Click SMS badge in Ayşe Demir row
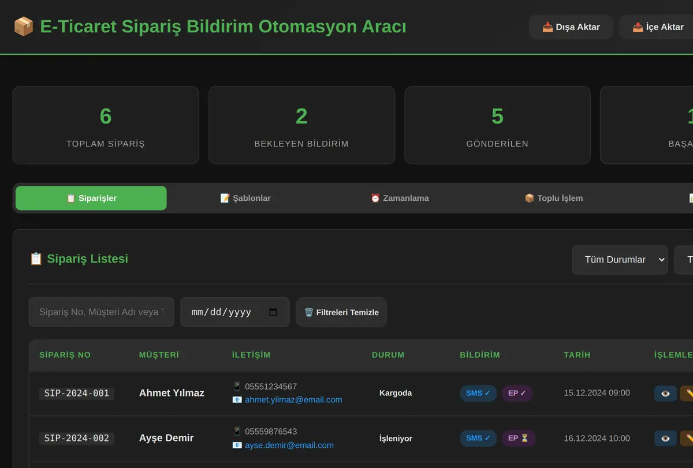The image size is (693, 468). (478, 438)
